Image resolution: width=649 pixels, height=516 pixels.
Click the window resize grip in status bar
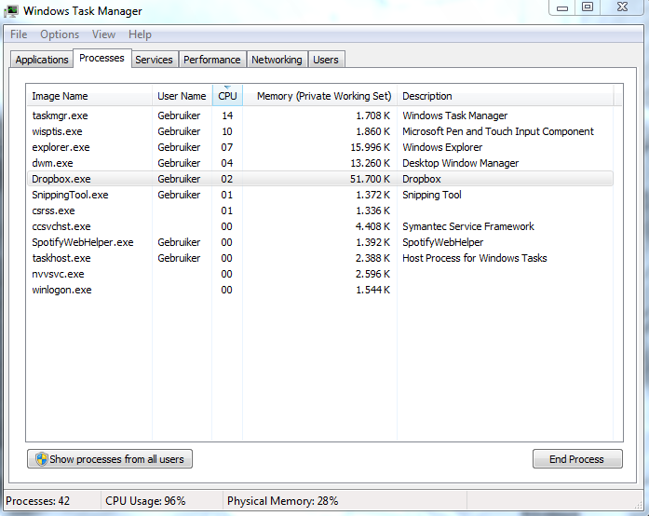click(x=638, y=505)
